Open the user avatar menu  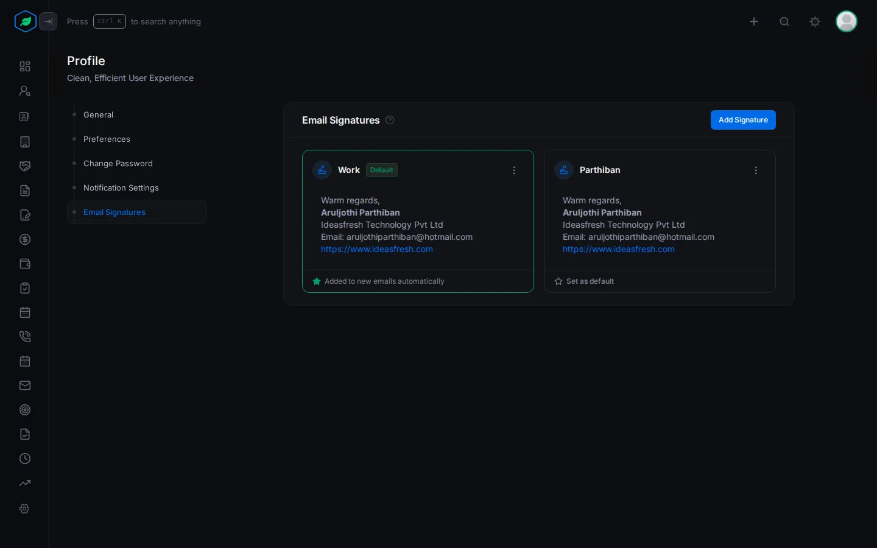pos(847,21)
